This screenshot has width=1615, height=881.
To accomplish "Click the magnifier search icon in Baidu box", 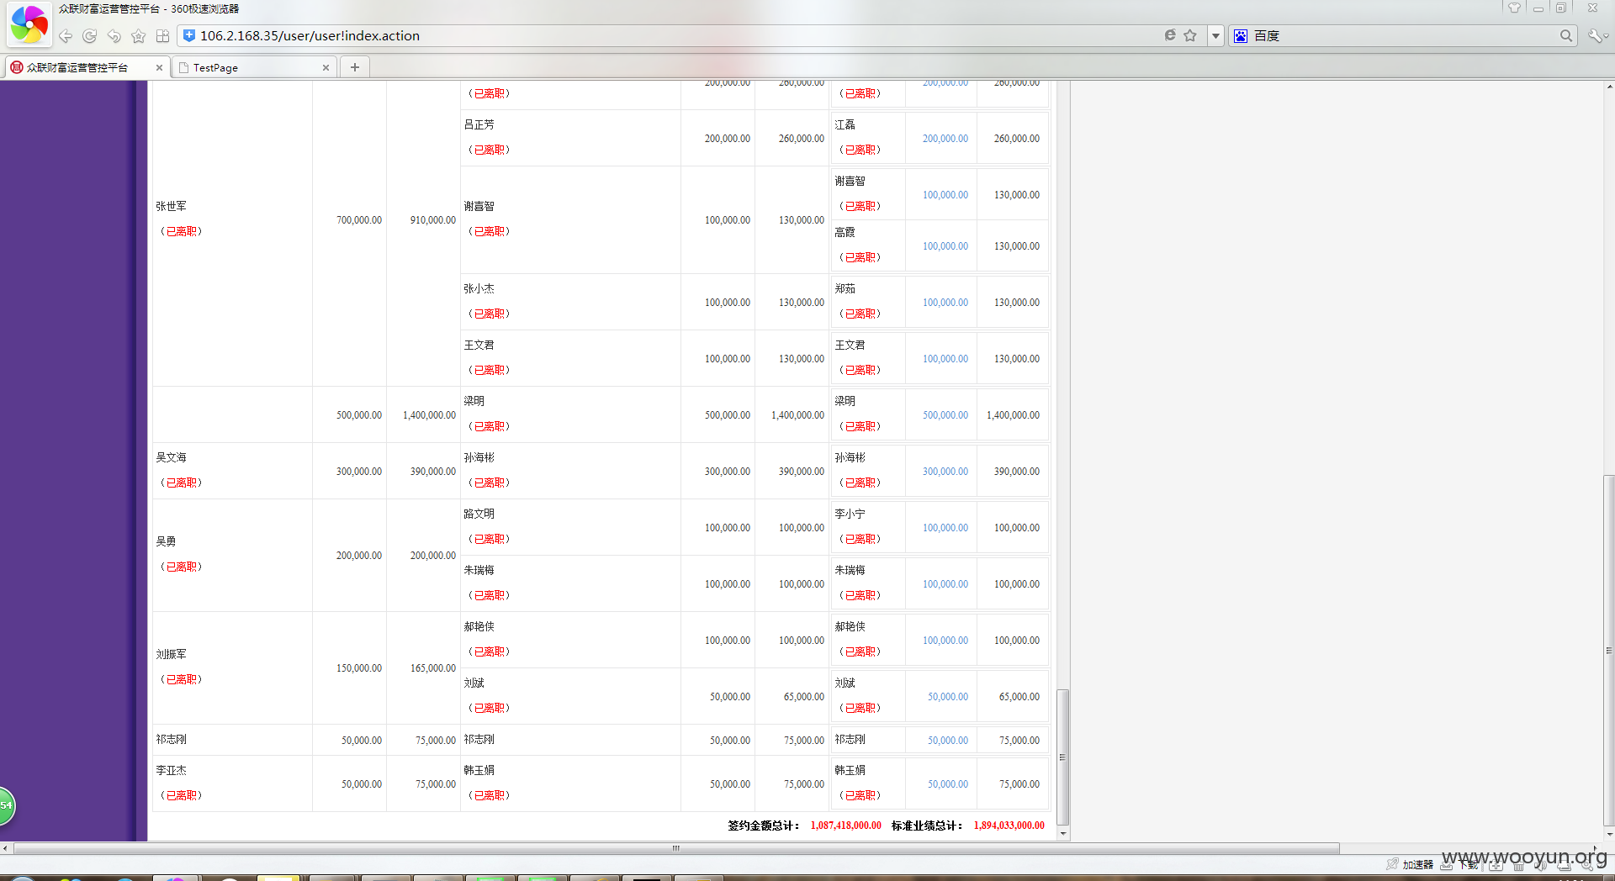I will tap(1565, 35).
